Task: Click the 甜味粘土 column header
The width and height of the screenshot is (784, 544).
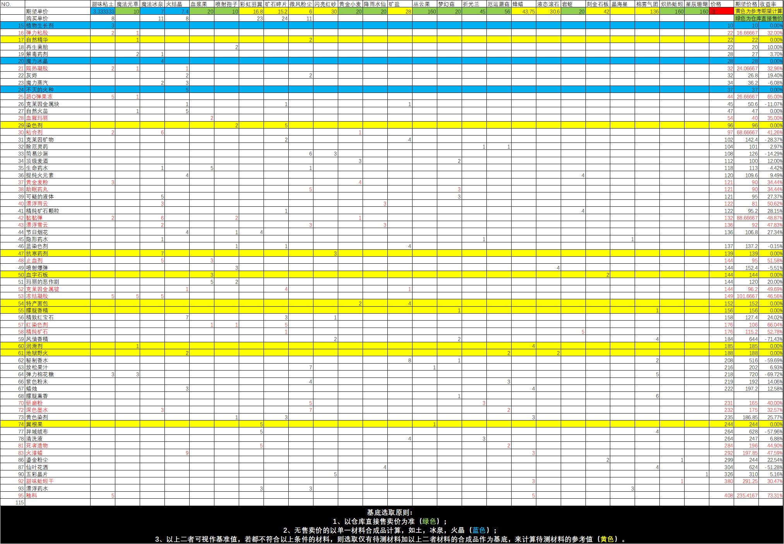Action: click(x=103, y=4)
